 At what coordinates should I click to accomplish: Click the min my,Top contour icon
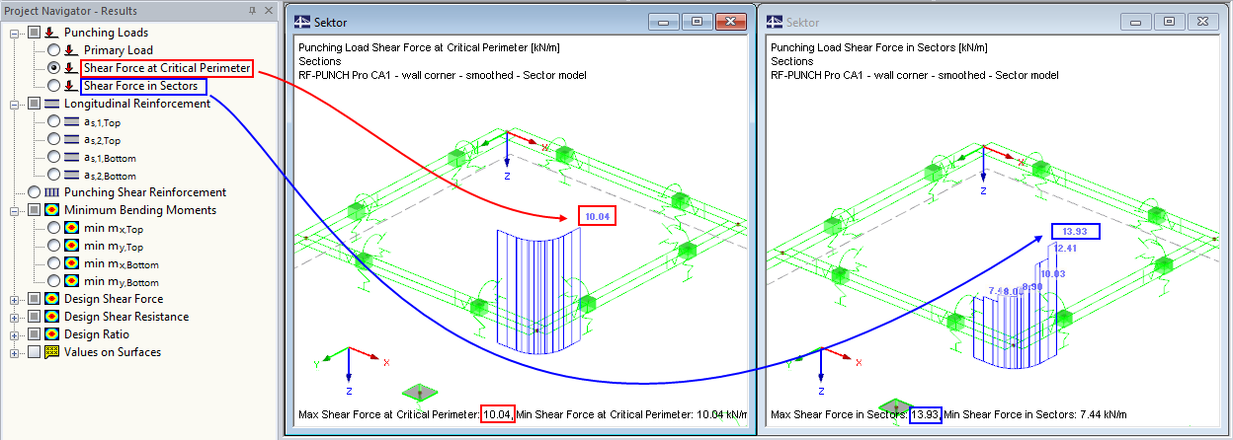pyautogui.click(x=73, y=246)
